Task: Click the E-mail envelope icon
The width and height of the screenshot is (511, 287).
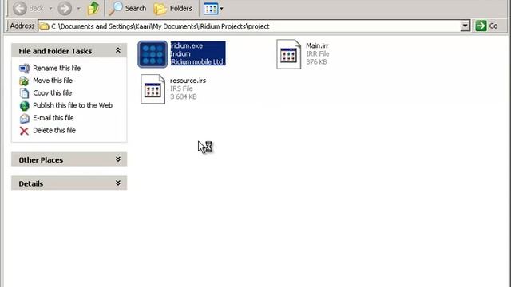Action: click(24, 119)
